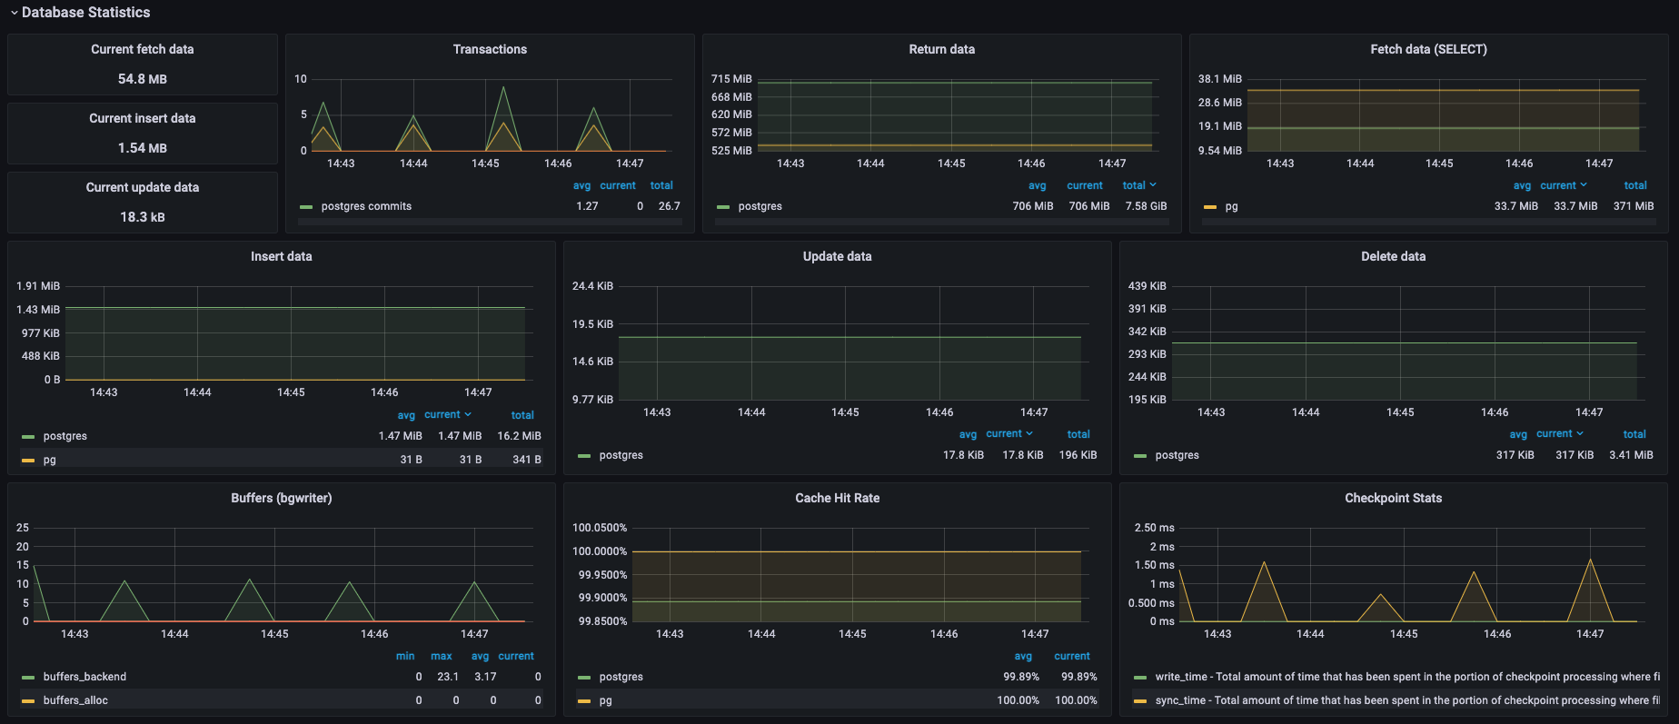Image resolution: width=1679 pixels, height=724 pixels.
Task: Sort Transactions legend by total column
Action: (661, 185)
